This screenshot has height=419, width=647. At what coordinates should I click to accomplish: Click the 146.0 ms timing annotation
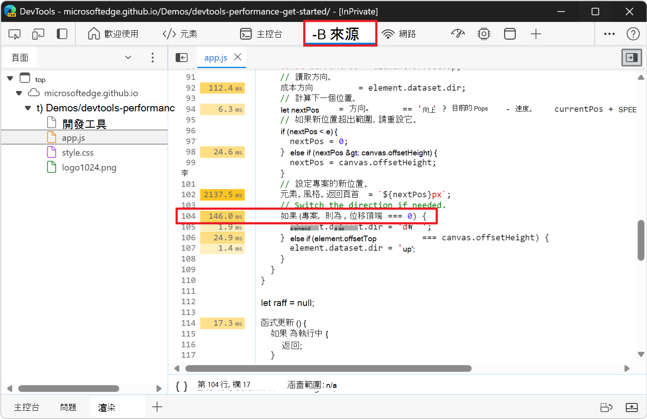click(x=223, y=216)
